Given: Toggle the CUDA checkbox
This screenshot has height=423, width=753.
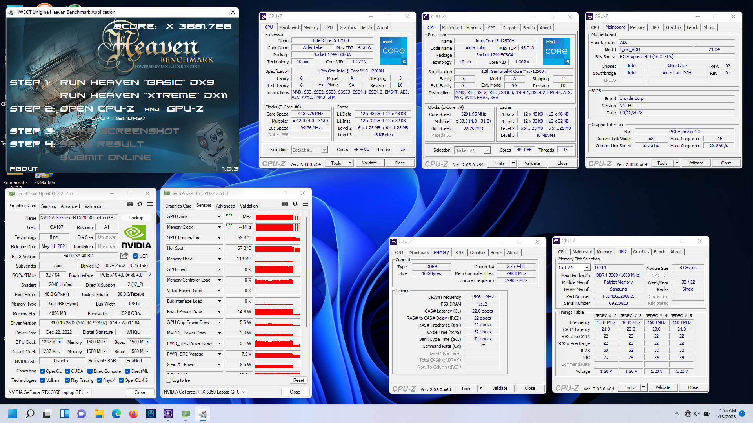Looking at the screenshot, I should (x=67, y=371).
